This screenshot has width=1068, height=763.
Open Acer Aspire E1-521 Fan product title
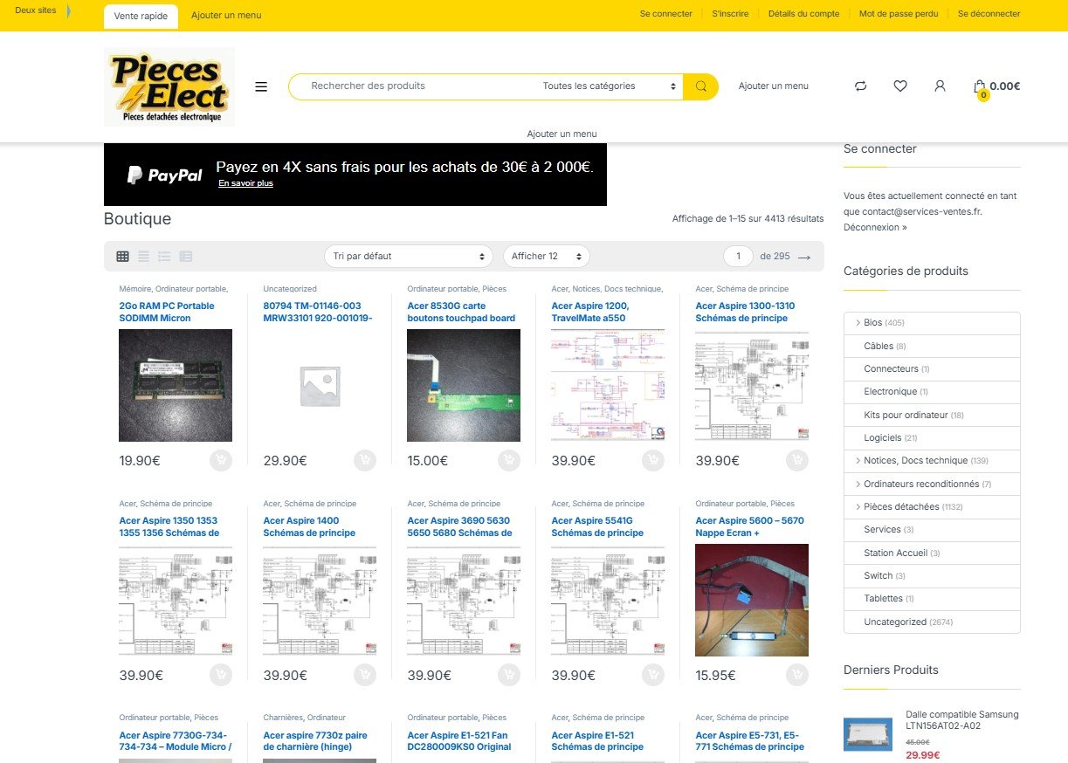click(459, 741)
